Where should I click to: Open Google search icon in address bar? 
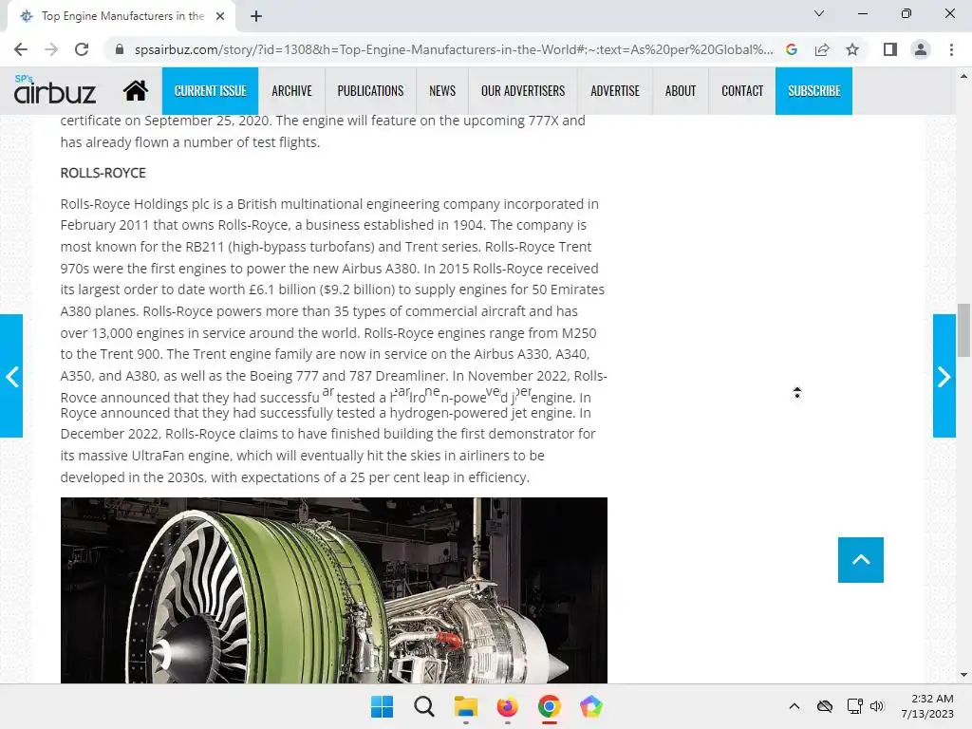[x=792, y=49]
